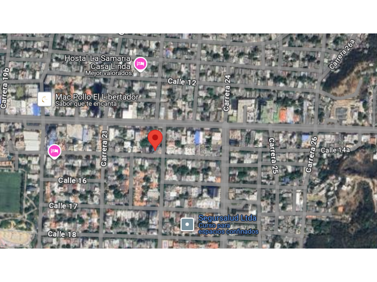Select the Calle 18 street label

pyautogui.click(x=62, y=234)
